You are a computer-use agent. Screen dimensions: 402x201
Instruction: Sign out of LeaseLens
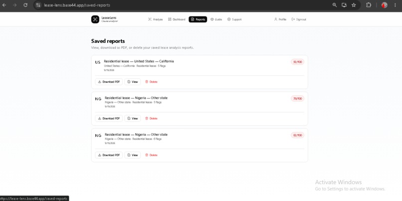[299, 19]
